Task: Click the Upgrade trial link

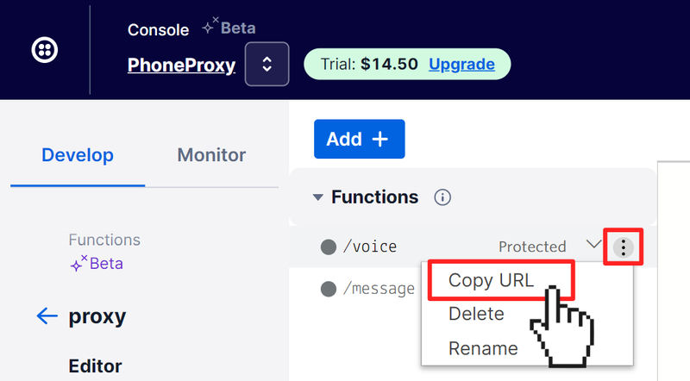Action: (461, 65)
